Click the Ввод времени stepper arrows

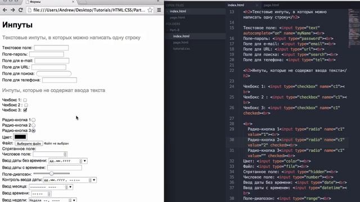pos(49,194)
